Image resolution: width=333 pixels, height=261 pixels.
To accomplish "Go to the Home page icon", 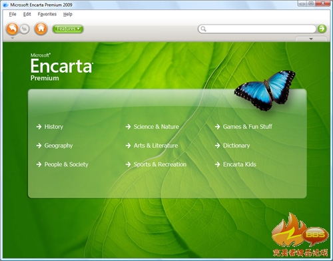I will click(41, 29).
